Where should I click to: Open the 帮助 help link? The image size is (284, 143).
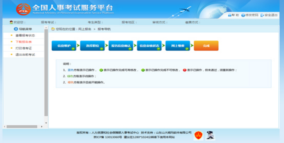click(x=234, y=15)
